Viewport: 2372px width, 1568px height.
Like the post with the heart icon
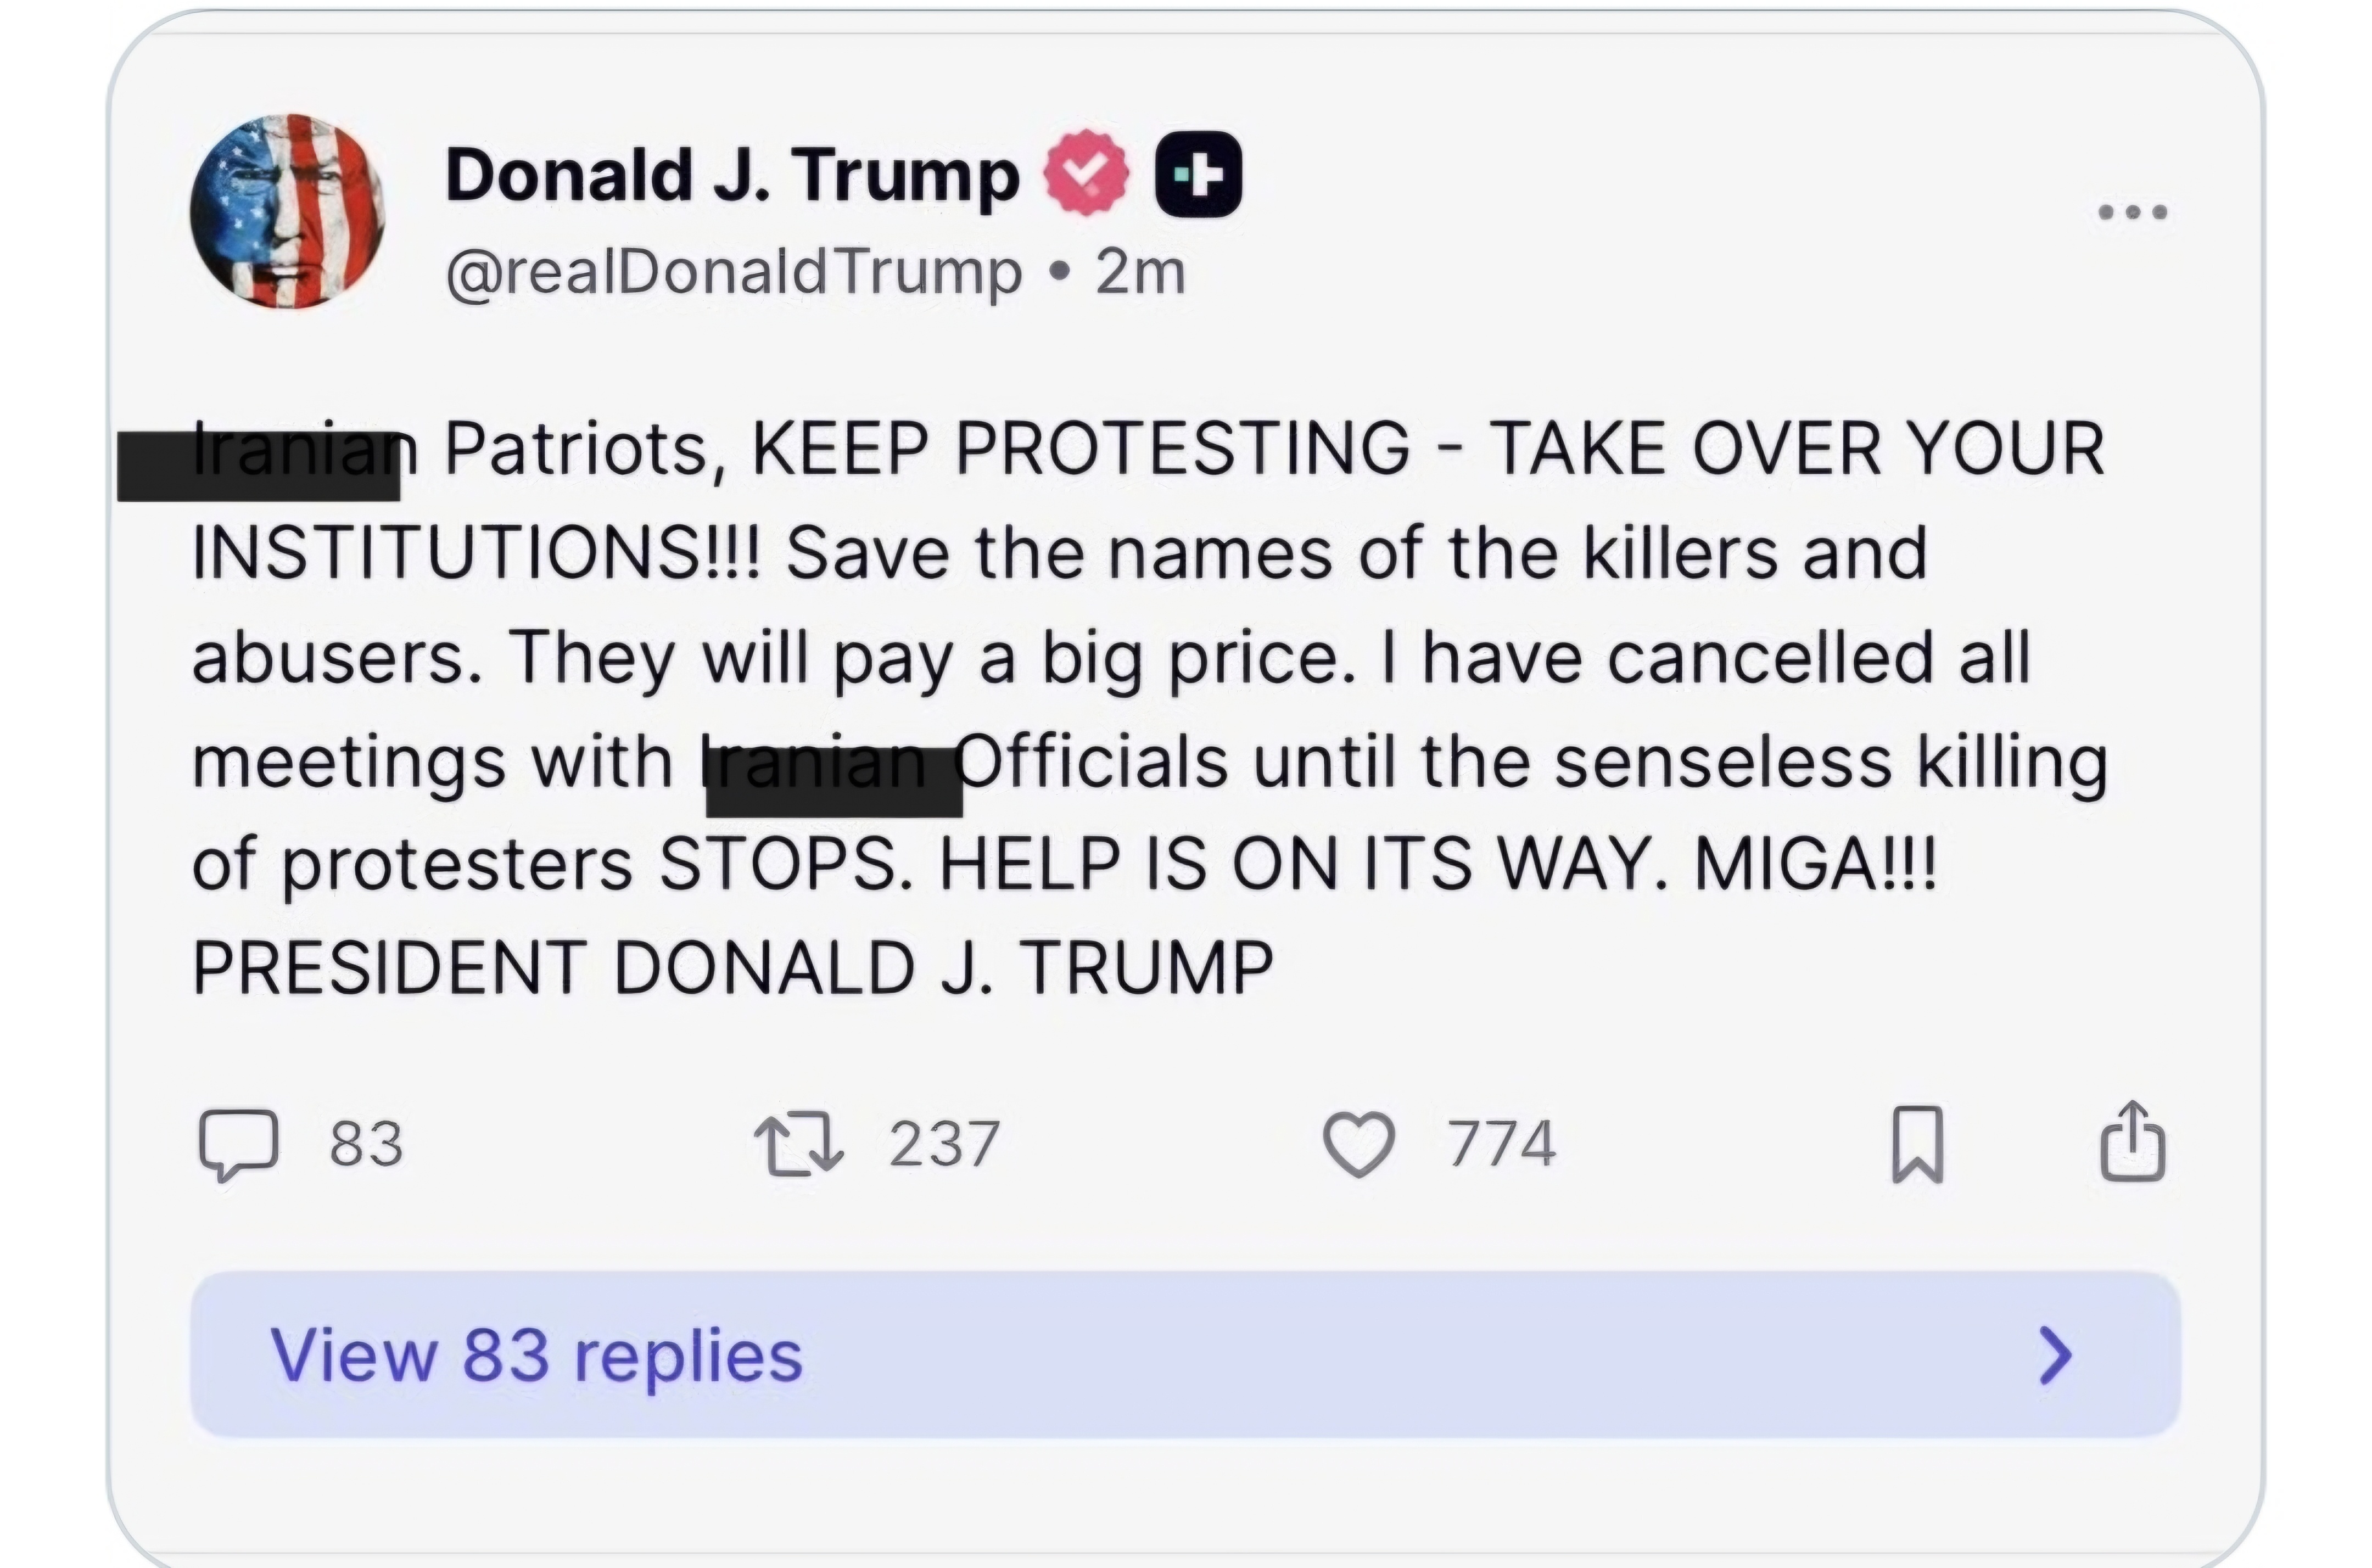[1359, 1144]
